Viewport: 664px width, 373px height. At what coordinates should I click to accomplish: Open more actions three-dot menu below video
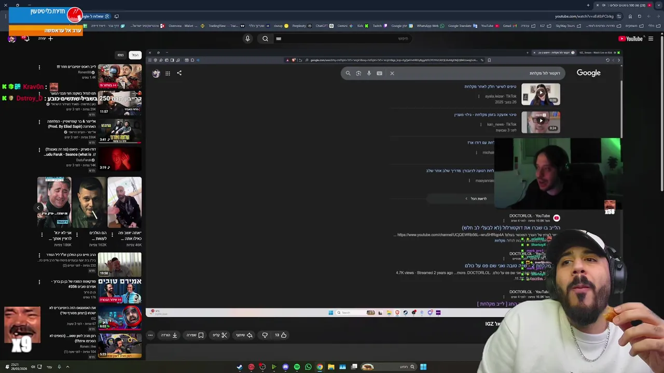click(150, 335)
